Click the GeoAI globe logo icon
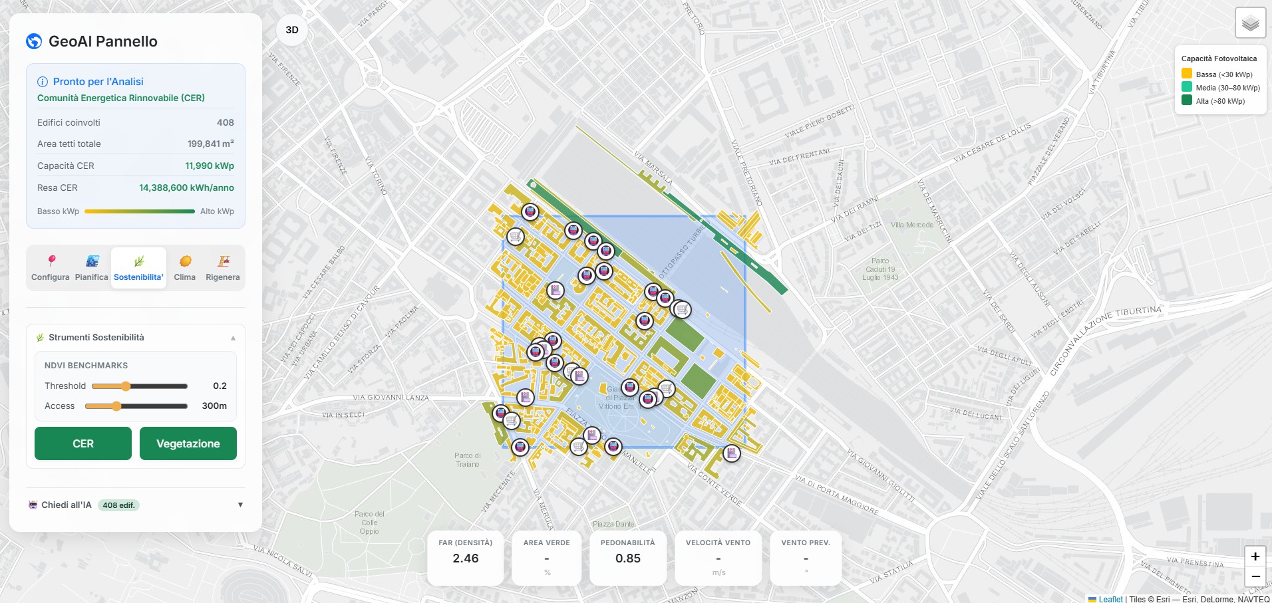The image size is (1272, 603). (34, 41)
